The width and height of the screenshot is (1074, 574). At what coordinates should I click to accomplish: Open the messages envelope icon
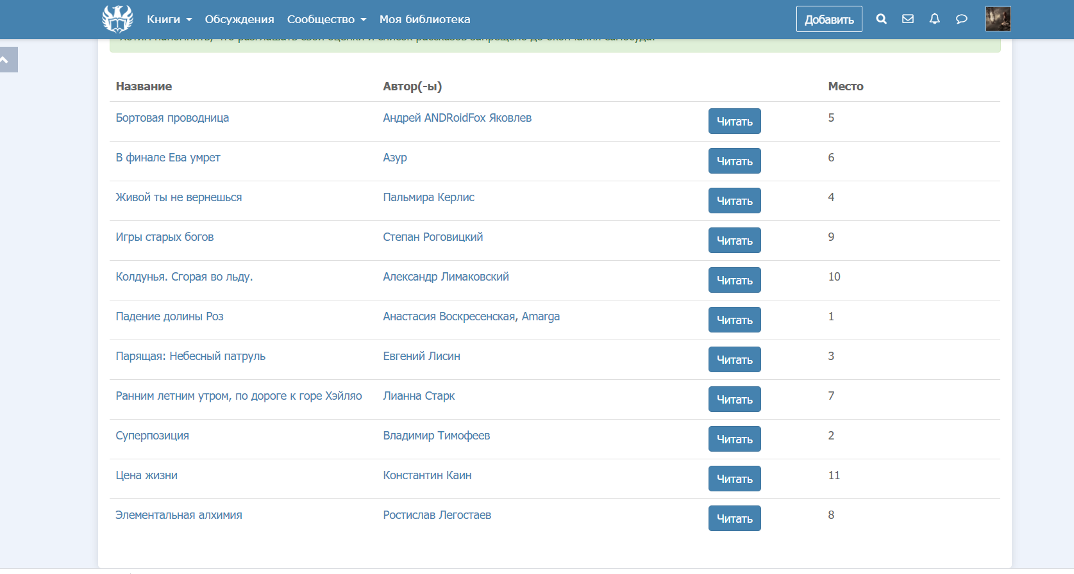[x=907, y=19]
